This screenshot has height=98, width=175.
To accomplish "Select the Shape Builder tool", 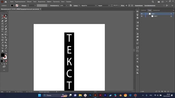I will [2, 37].
